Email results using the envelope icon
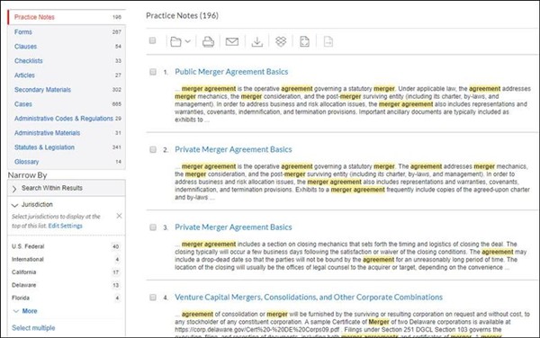Screen dimensions: 540x338 point(232,41)
